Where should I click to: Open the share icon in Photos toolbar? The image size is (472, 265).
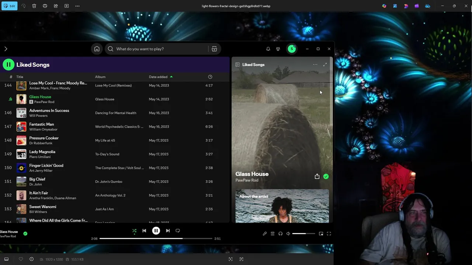[x=56, y=6]
